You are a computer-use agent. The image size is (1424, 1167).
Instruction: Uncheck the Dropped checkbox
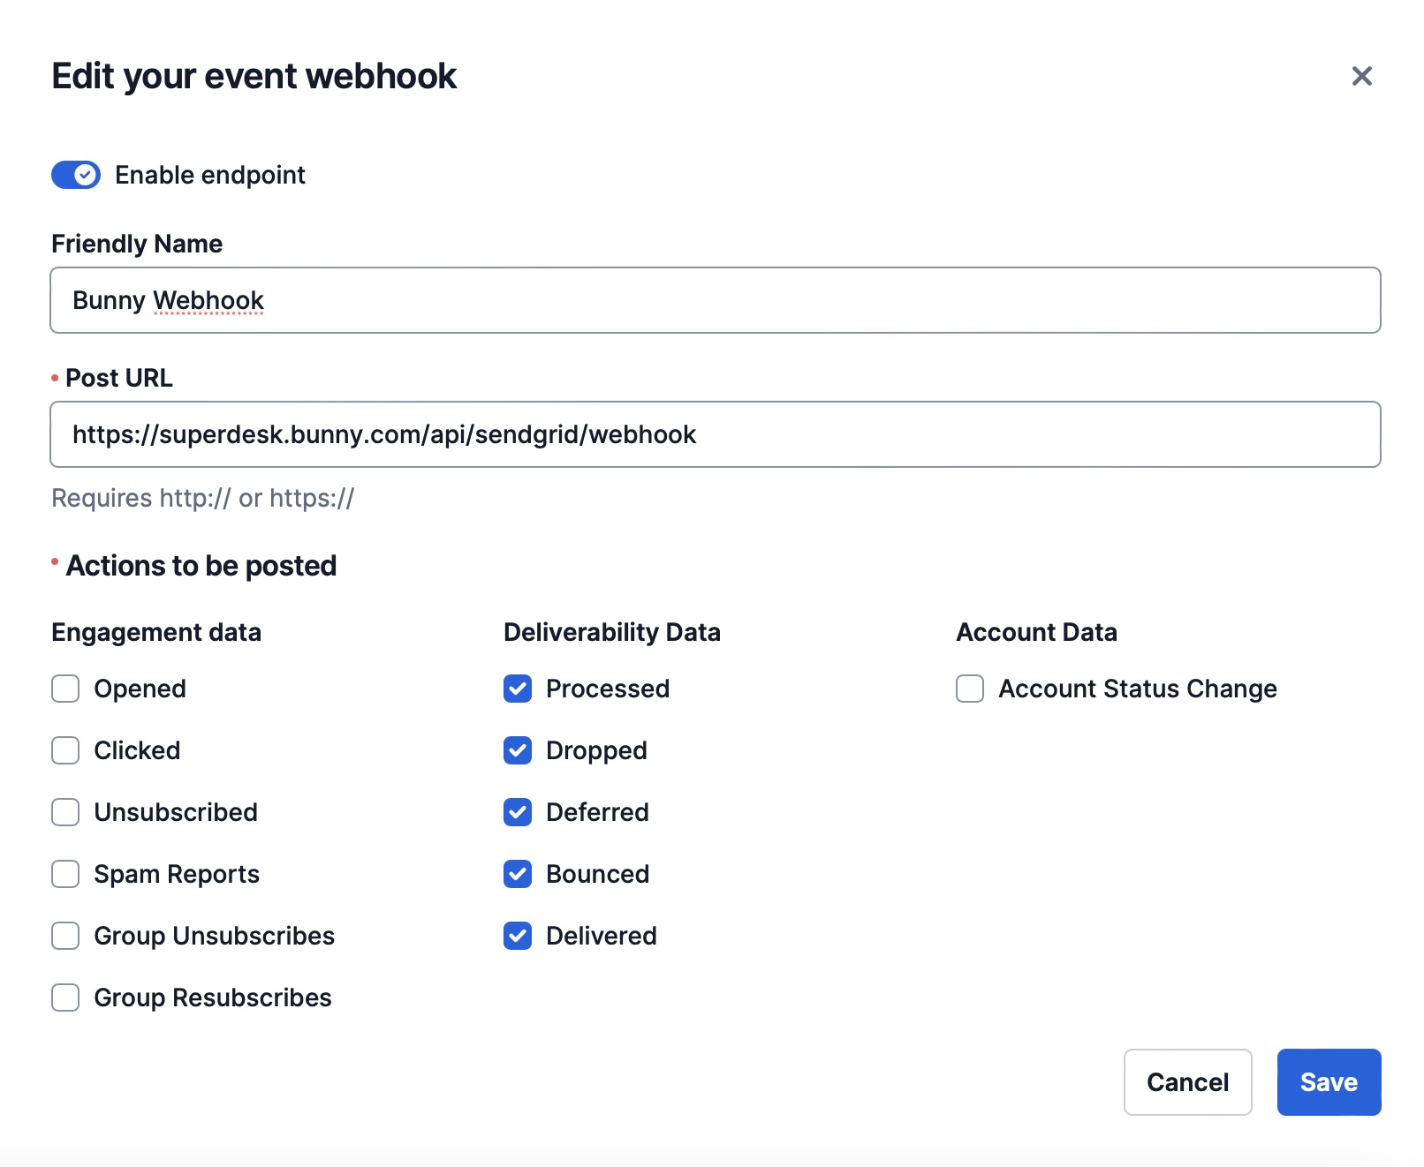pyautogui.click(x=518, y=750)
